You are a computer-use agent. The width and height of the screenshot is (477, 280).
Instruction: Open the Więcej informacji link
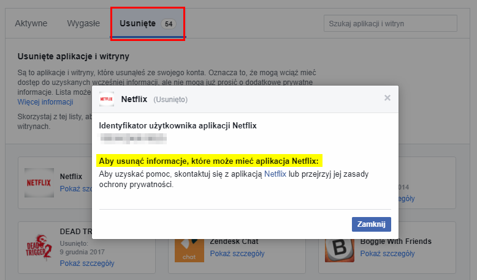(x=45, y=102)
